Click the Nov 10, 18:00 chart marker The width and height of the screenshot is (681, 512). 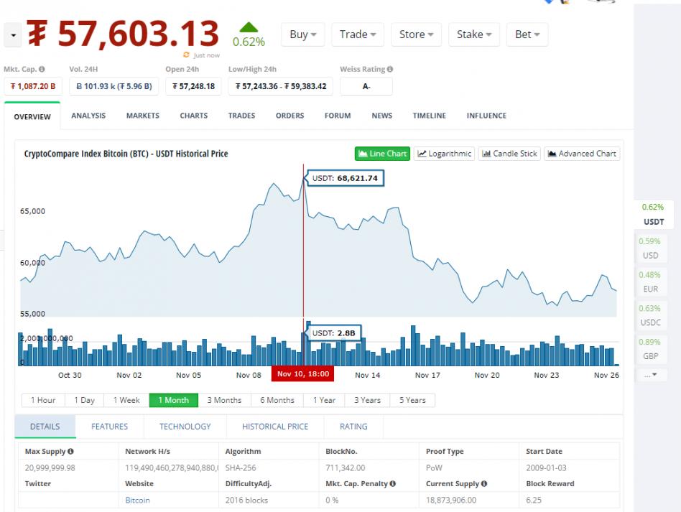point(302,374)
